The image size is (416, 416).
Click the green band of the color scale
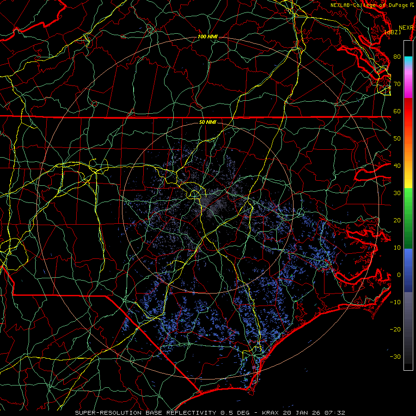coord(408,218)
